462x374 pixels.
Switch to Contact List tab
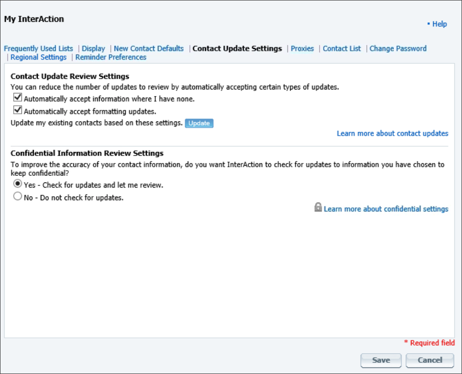pos(342,49)
